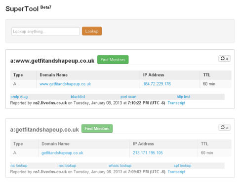The height and width of the screenshot is (184, 242).
Task: Open Transcript for the ns1.livedns.co.uk report
Action: pyautogui.click(x=176, y=172)
